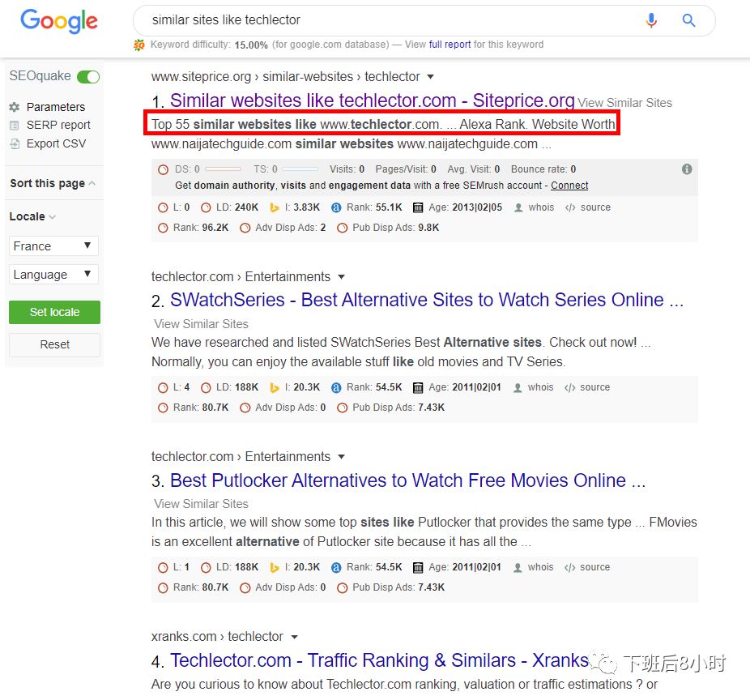Click Alexa rank icon for Putlocker result

pyautogui.click(x=336, y=567)
